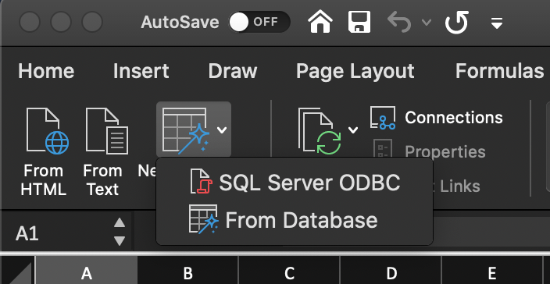Image resolution: width=550 pixels, height=284 pixels.
Task: Open the Home icon in title bar
Action: click(320, 22)
